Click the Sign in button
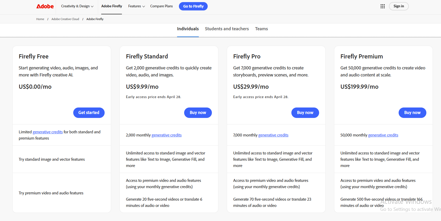This screenshot has width=441, height=221. point(399,6)
